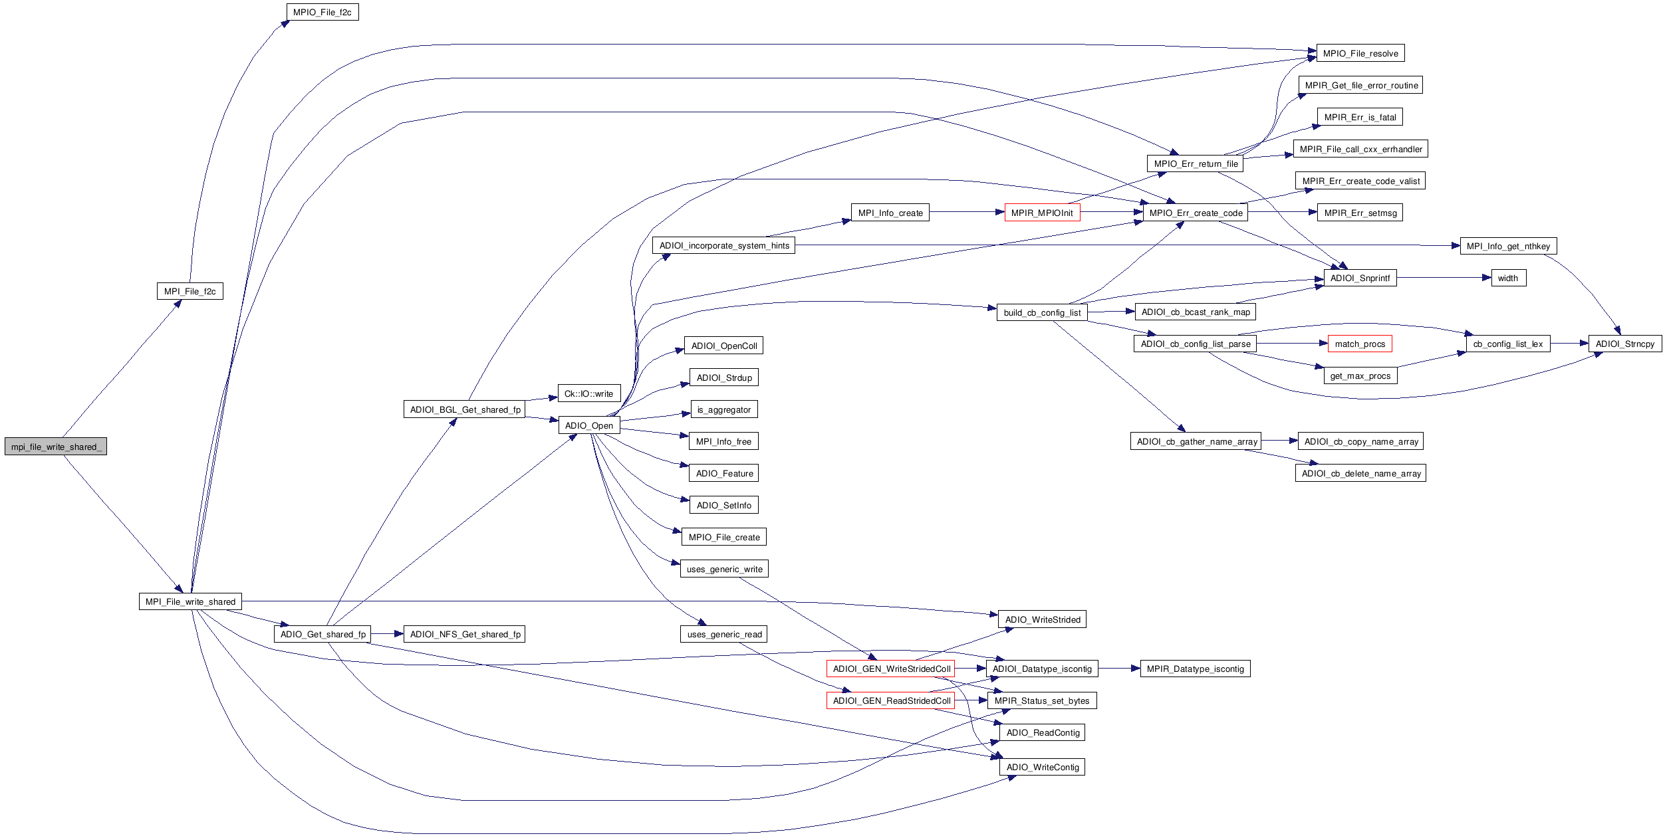Open the Ck::IO::write node
Screen dimensions: 1665x838
point(588,393)
